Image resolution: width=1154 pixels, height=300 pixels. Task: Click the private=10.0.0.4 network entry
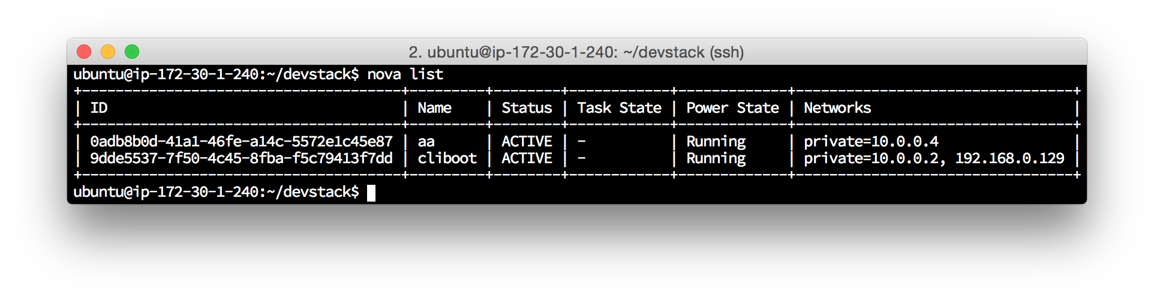point(871,142)
